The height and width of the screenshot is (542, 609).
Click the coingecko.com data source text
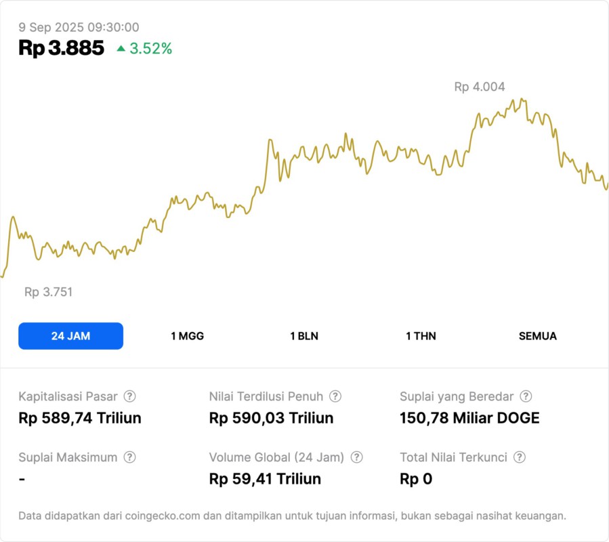(x=161, y=516)
